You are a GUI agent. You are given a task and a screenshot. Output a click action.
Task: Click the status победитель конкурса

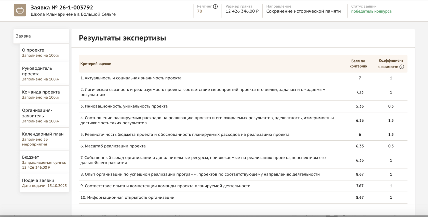[x=371, y=11]
